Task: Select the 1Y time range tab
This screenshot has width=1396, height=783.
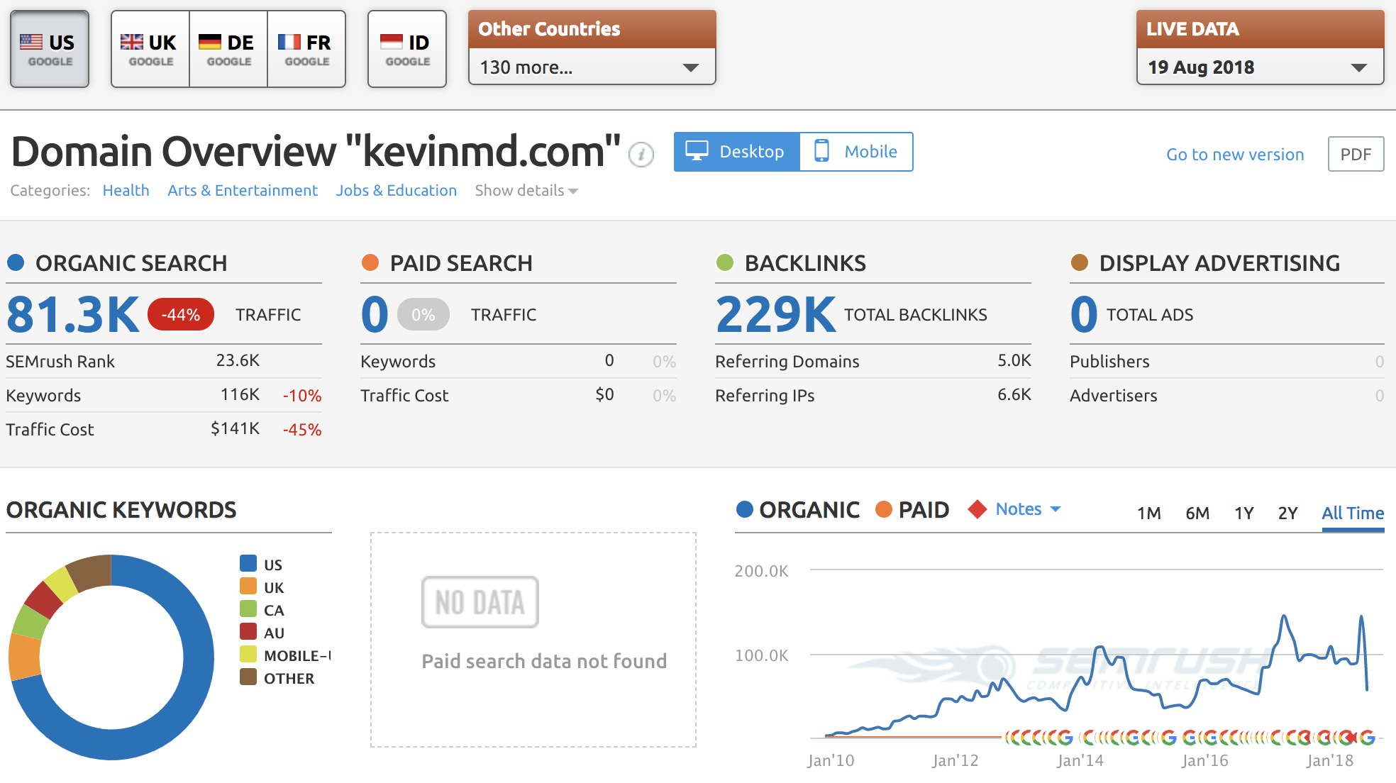Action: click(1244, 513)
